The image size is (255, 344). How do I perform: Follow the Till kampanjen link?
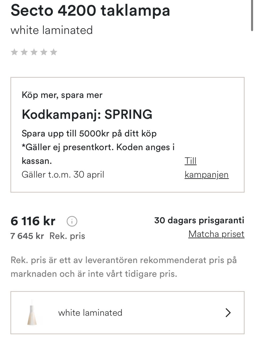click(x=206, y=168)
